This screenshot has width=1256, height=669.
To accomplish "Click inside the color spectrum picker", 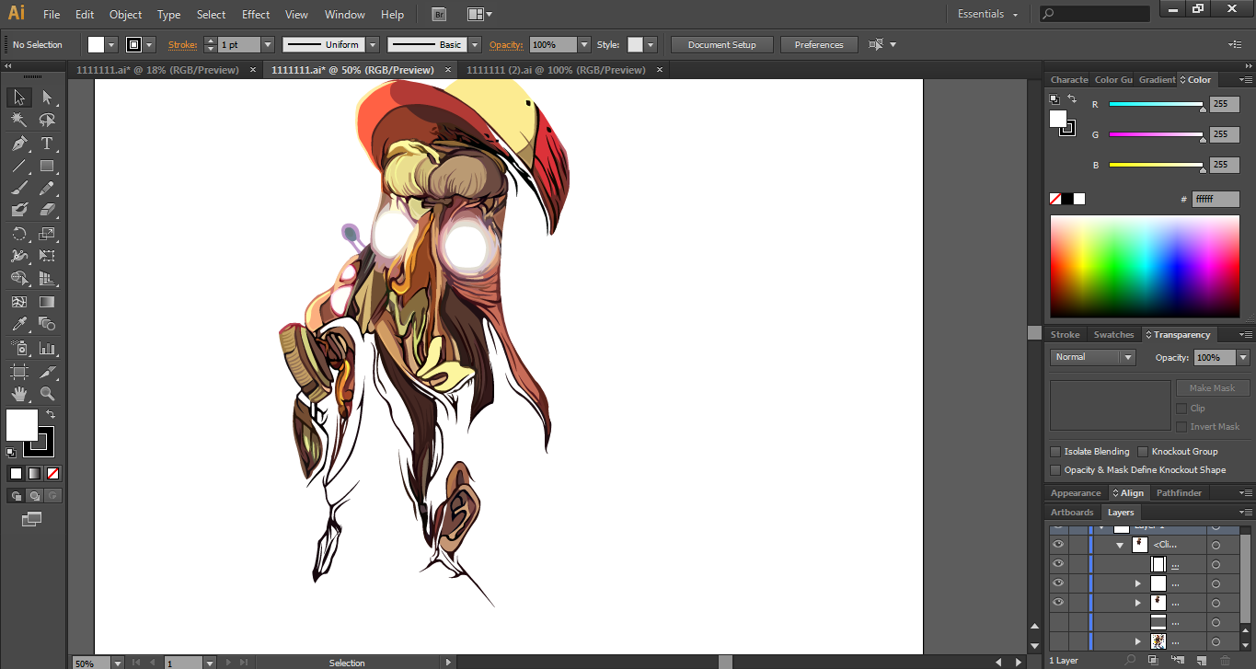I will pos(1144,267).
